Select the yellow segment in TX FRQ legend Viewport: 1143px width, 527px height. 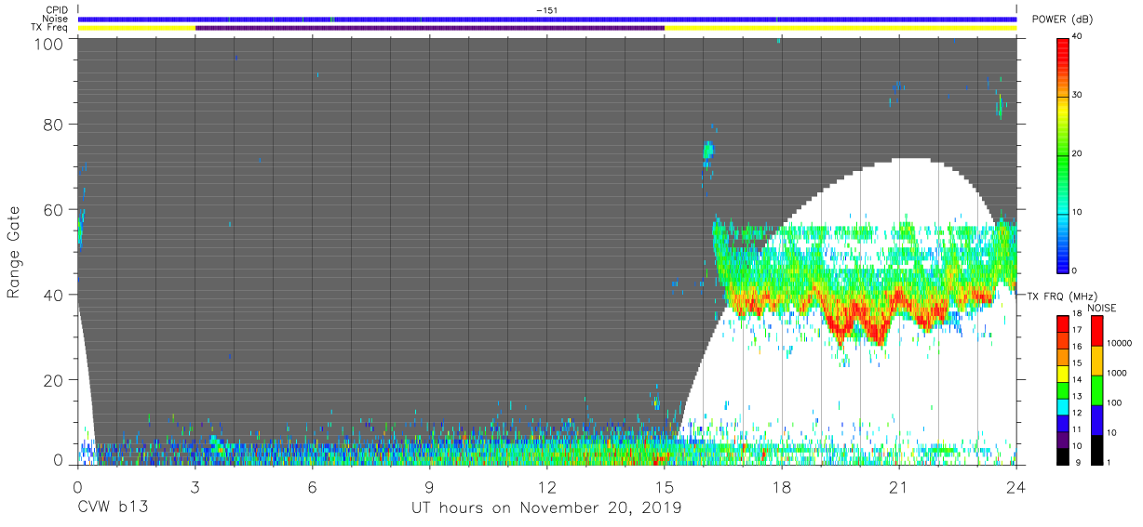(x=1063, y=374)
